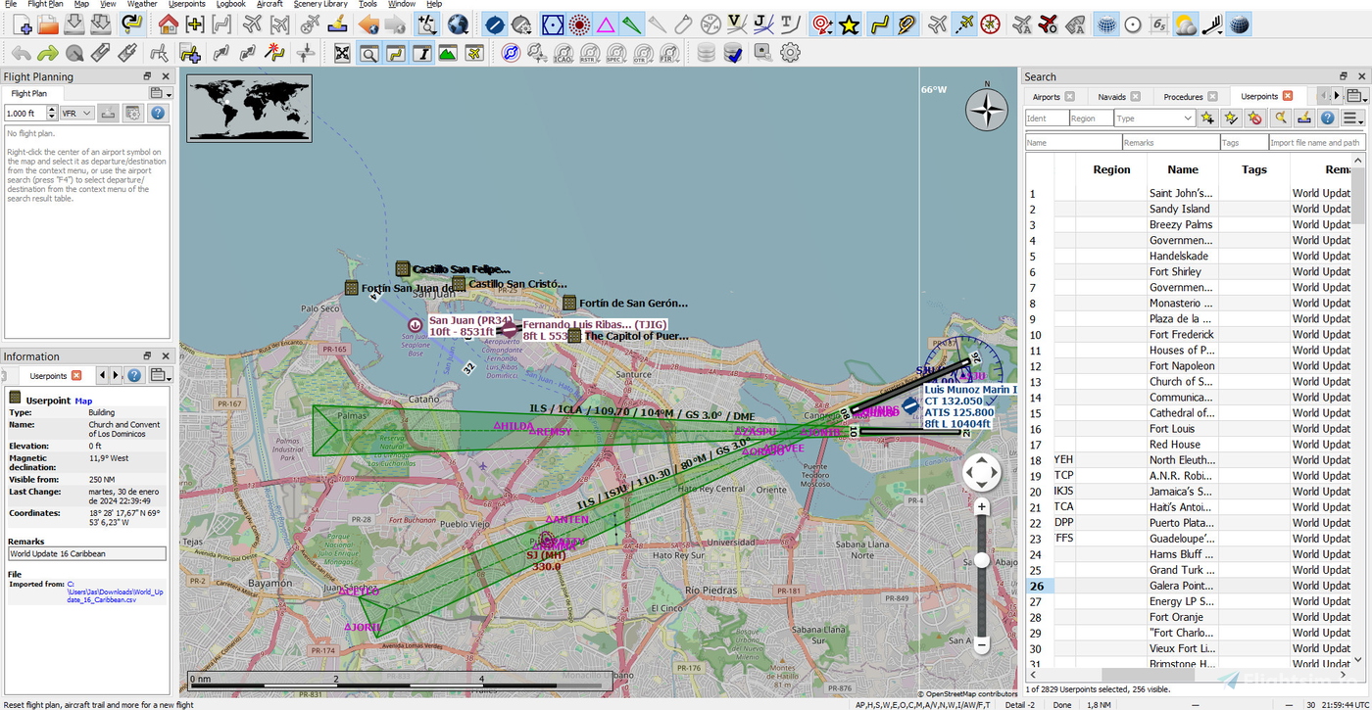Click the map zoom slider handle
1372x710 pixels.
[x=981, y=562]
